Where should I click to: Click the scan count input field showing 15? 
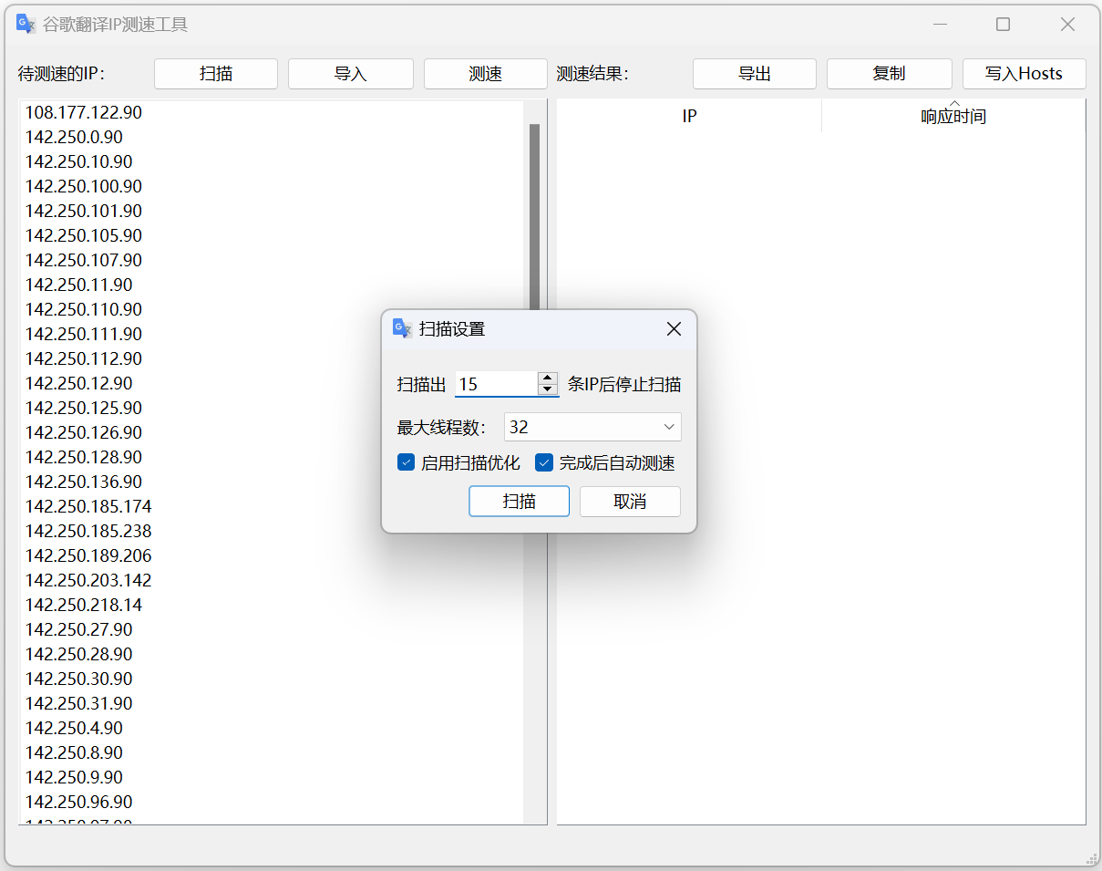496,384
